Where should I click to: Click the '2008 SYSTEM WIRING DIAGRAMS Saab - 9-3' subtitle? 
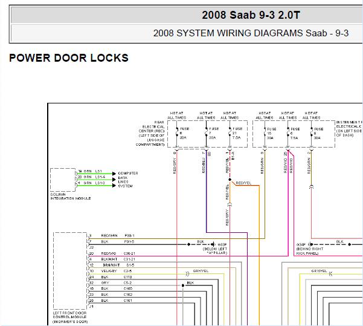pyautogui.click(x=251, y=33)
